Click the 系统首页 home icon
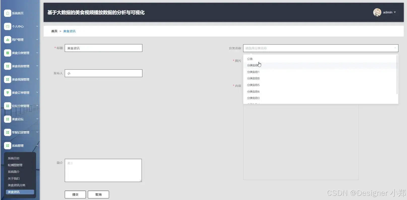This screenshot has height=200, width=407. tap(8, 13)
